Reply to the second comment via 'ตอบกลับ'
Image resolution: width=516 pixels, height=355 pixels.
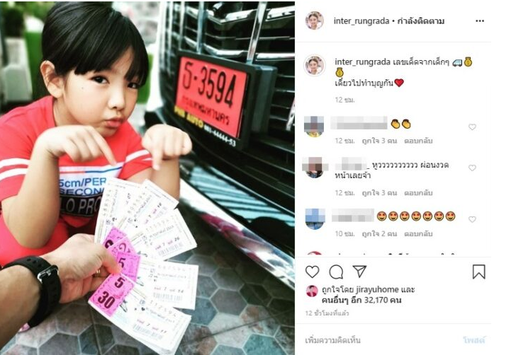418,193
